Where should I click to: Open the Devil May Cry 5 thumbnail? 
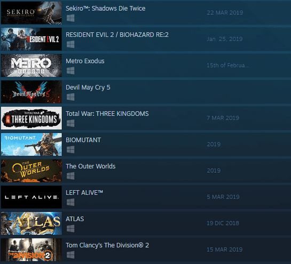click(31, 92)
